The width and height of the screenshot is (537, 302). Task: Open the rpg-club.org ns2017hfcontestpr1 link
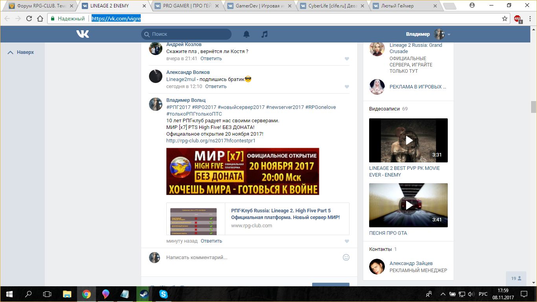click(x=211, y=140)
